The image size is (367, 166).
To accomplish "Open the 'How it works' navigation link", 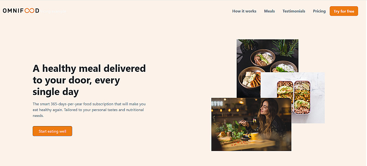I will point(244,11).
